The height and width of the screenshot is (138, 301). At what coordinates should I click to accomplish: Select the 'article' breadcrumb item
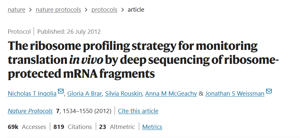tap(136, 10)
